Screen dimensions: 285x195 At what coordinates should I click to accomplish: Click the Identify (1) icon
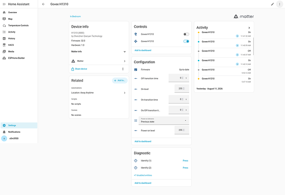coord(135,160)
